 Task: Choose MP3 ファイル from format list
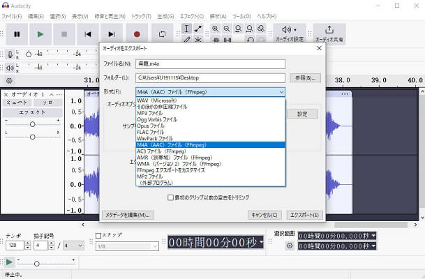click(210, 113)
